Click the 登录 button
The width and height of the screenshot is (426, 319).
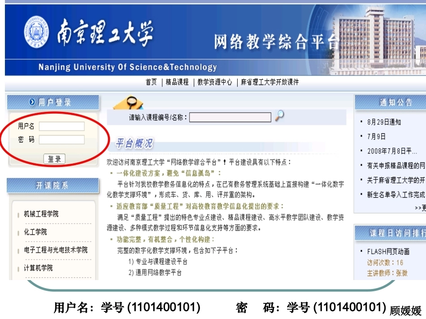point(54,159)
